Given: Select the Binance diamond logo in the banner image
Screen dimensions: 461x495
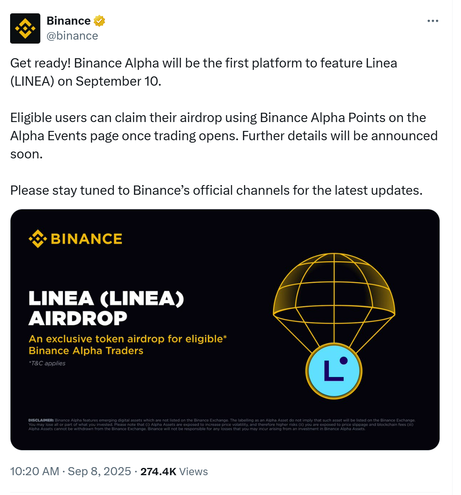Looking at the screenshot, I should click(38, 238).
